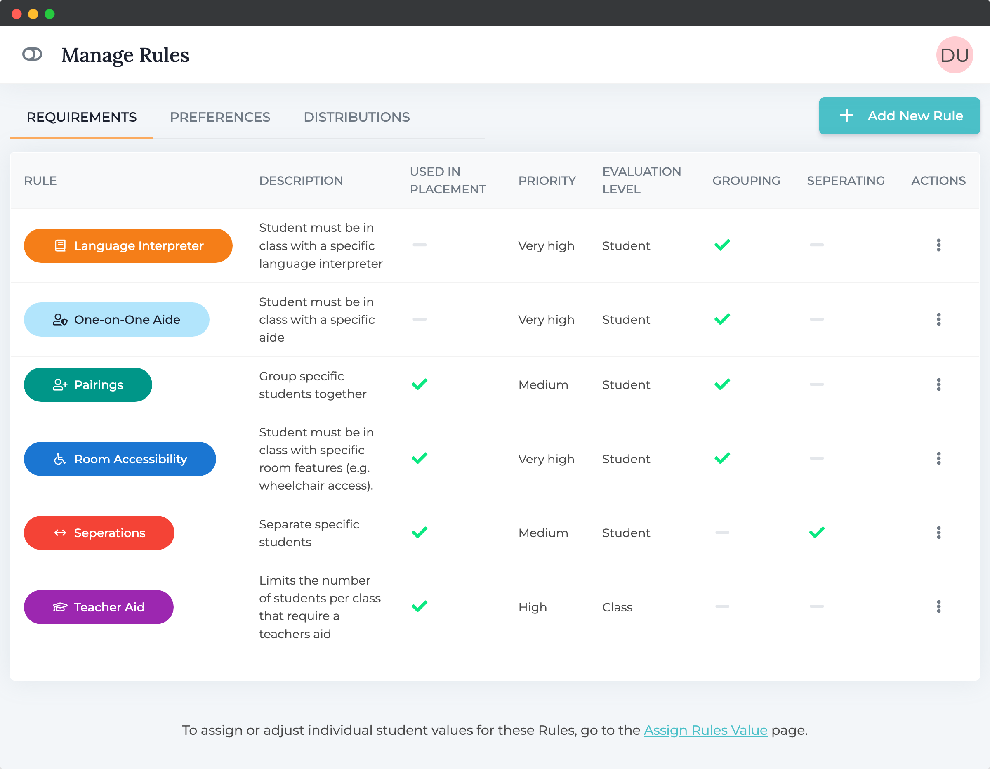Viewport: 990px width, 769px height.
Task: Click the add-person icon on Pairings
Action: tap(60, 385)
